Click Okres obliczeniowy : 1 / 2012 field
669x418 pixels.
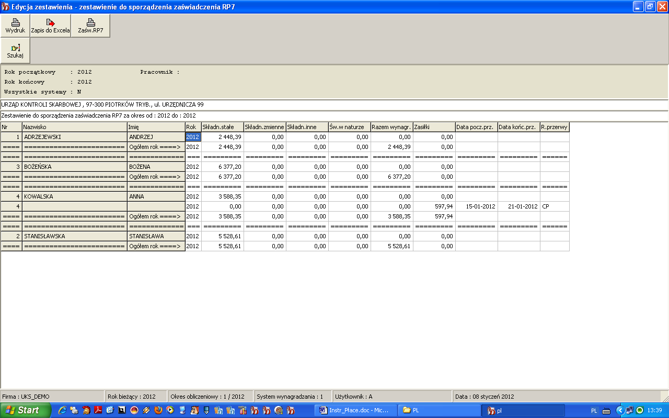(210, 397)
